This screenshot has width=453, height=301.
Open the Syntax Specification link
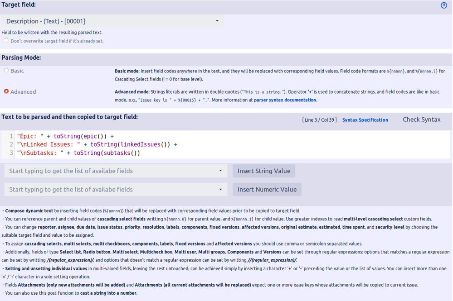tap(365, 120)
